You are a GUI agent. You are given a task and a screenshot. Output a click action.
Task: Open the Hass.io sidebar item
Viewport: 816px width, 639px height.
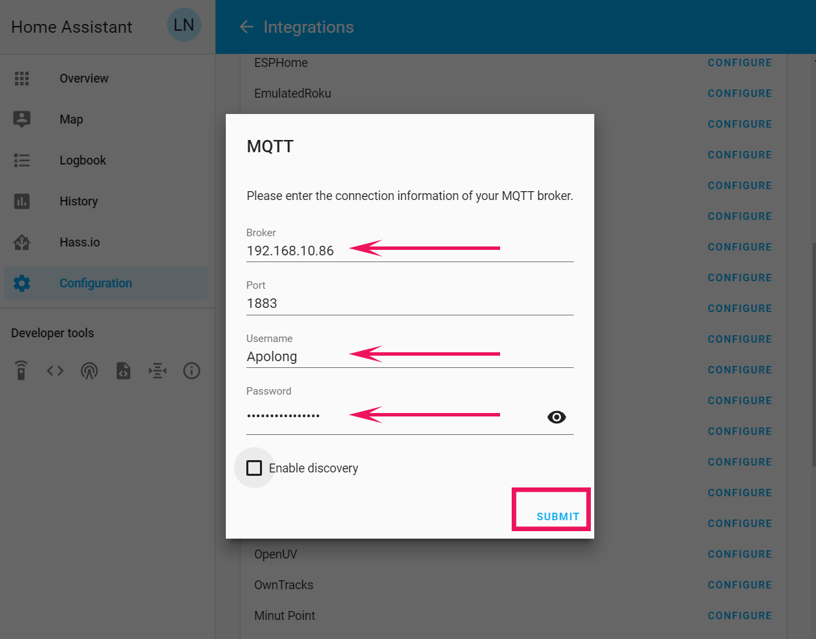click(22, 242)
